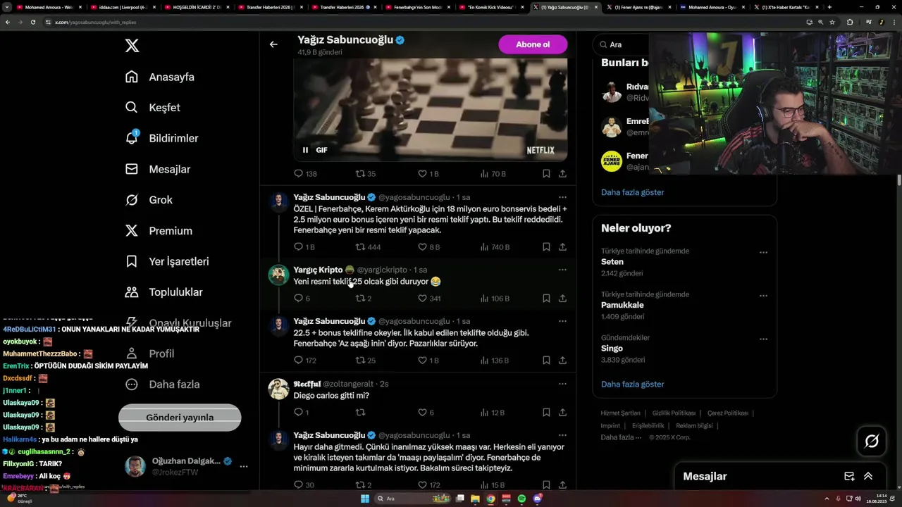This screenshot has height=507, width=902.
Task: Open Spotify from the taskbar
Action: click(521, 499)
